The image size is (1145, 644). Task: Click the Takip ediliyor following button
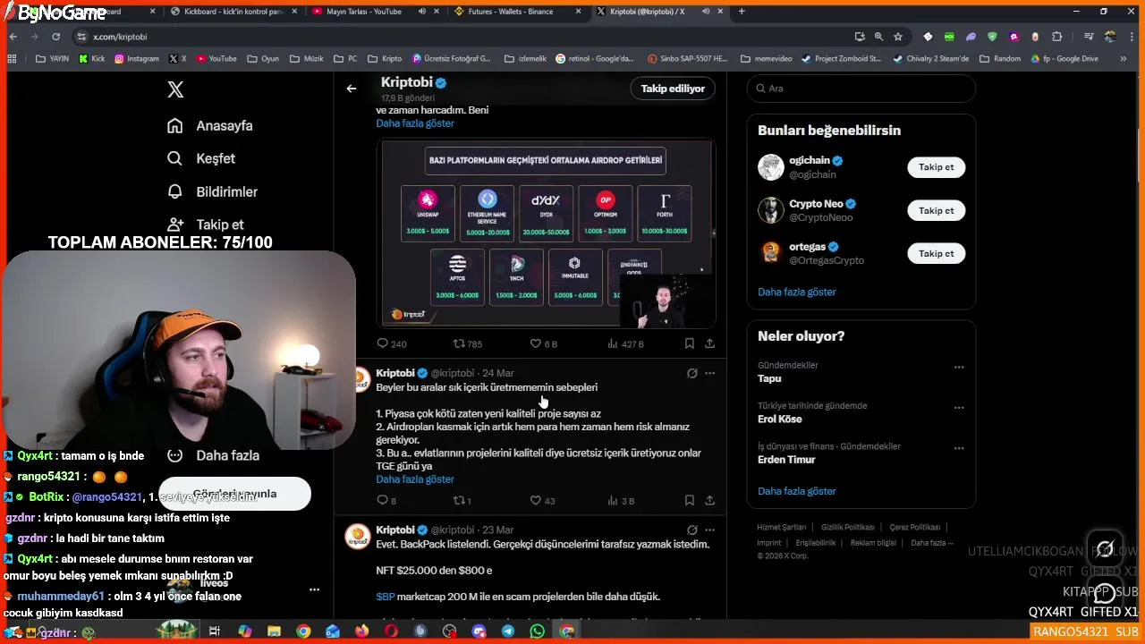[673, 89]
